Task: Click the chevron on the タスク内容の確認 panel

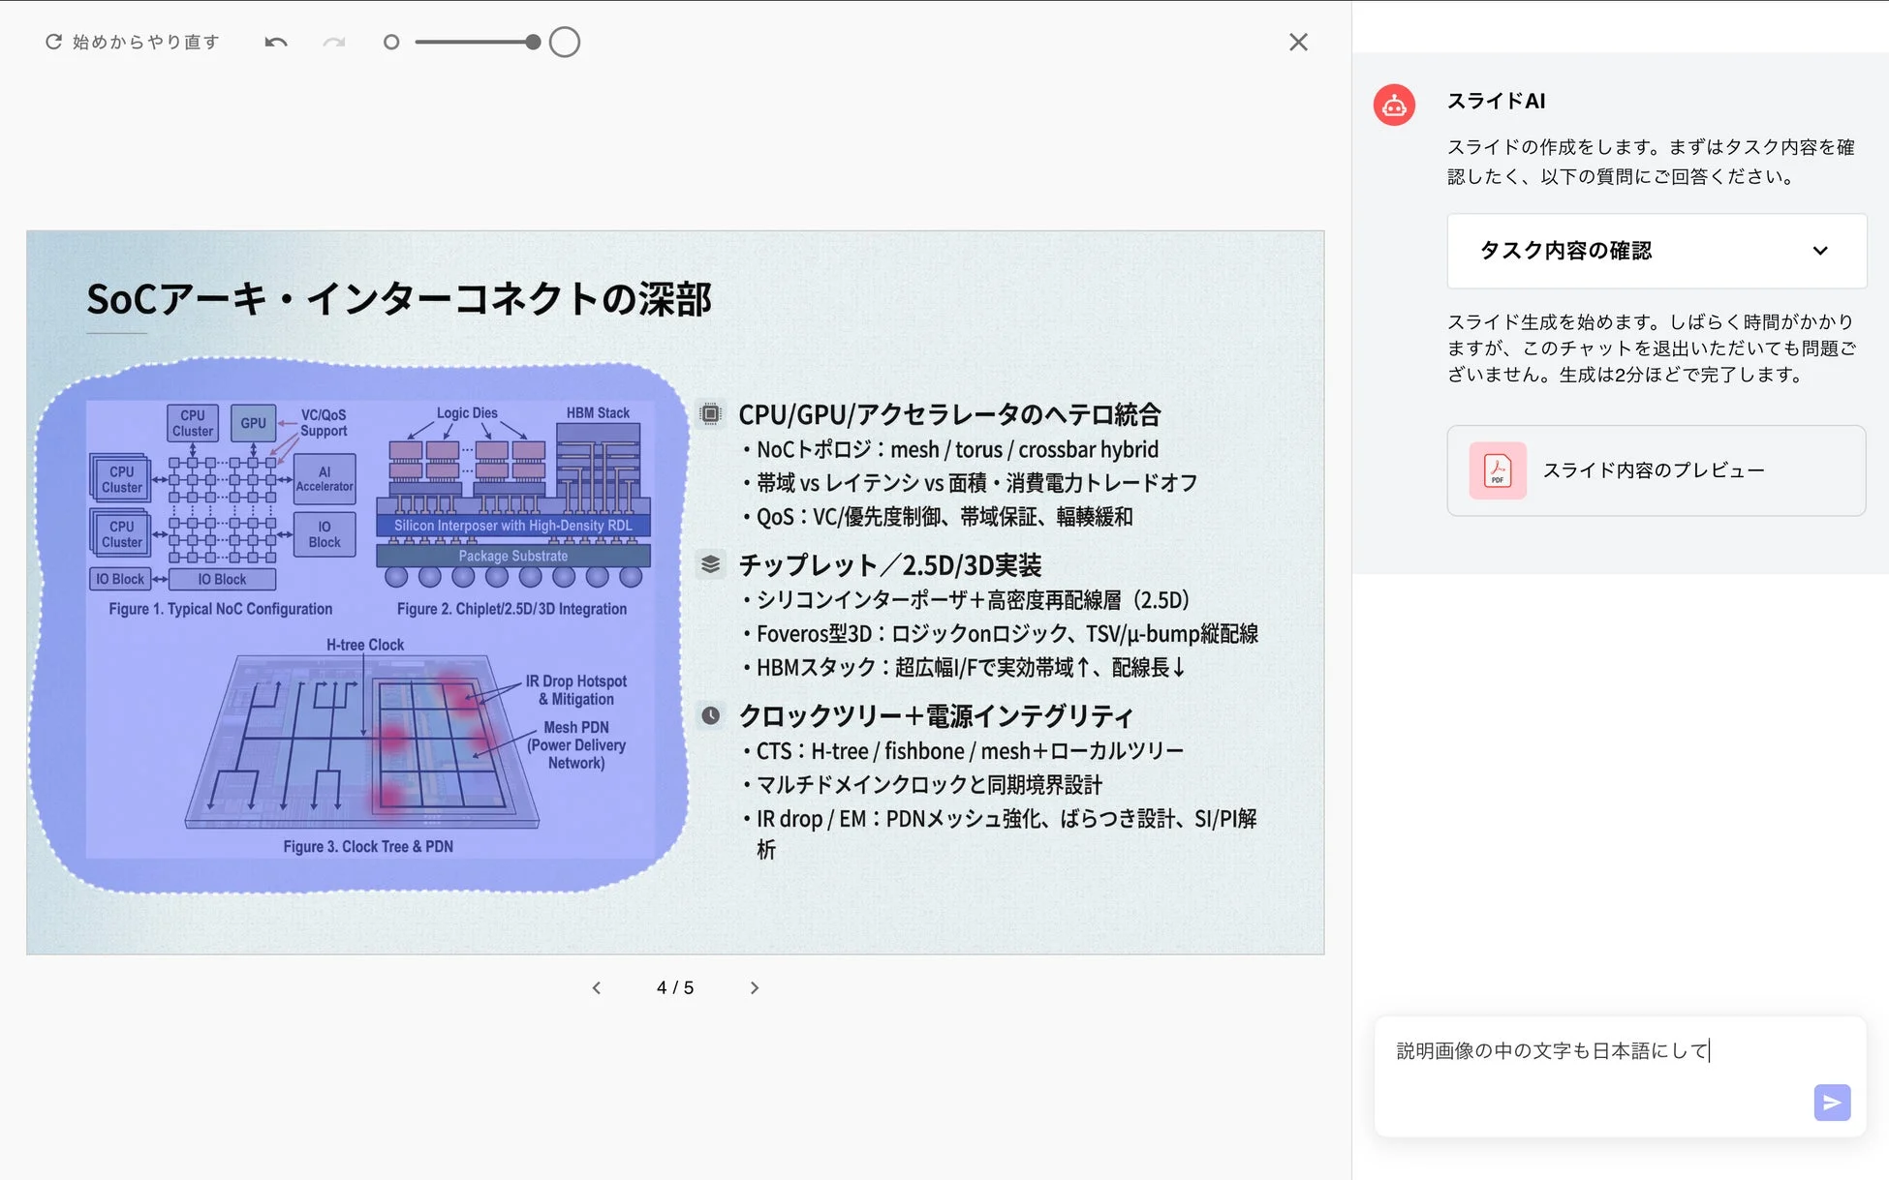Action: click(1821, 251)
